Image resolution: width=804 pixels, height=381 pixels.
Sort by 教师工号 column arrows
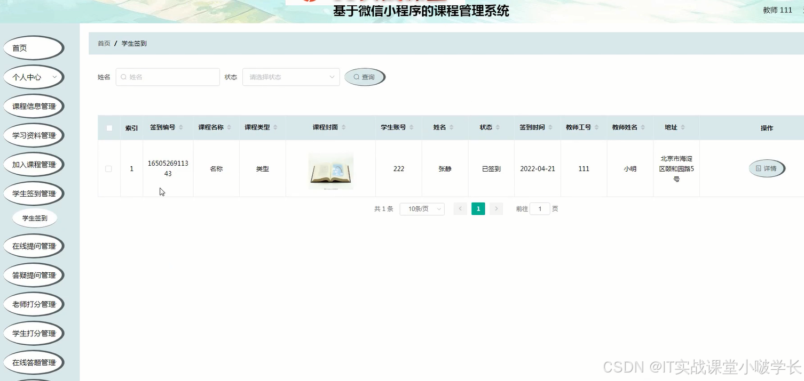[596, 128]
